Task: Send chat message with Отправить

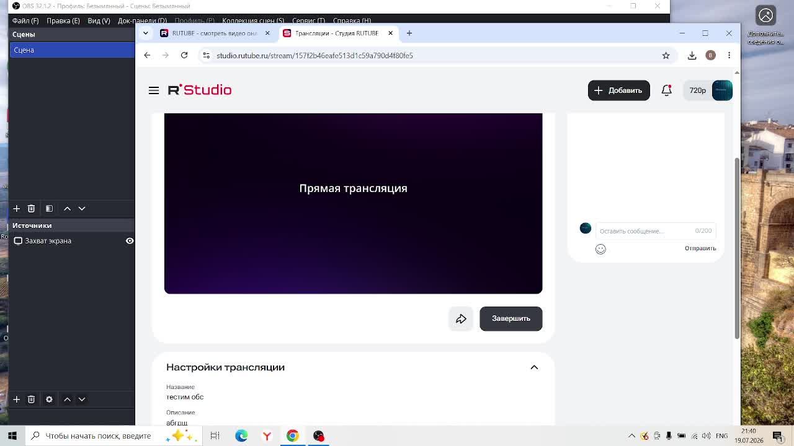Action: [700, 248]
